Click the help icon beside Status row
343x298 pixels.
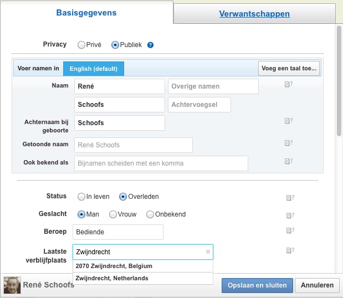coord(289,198)
